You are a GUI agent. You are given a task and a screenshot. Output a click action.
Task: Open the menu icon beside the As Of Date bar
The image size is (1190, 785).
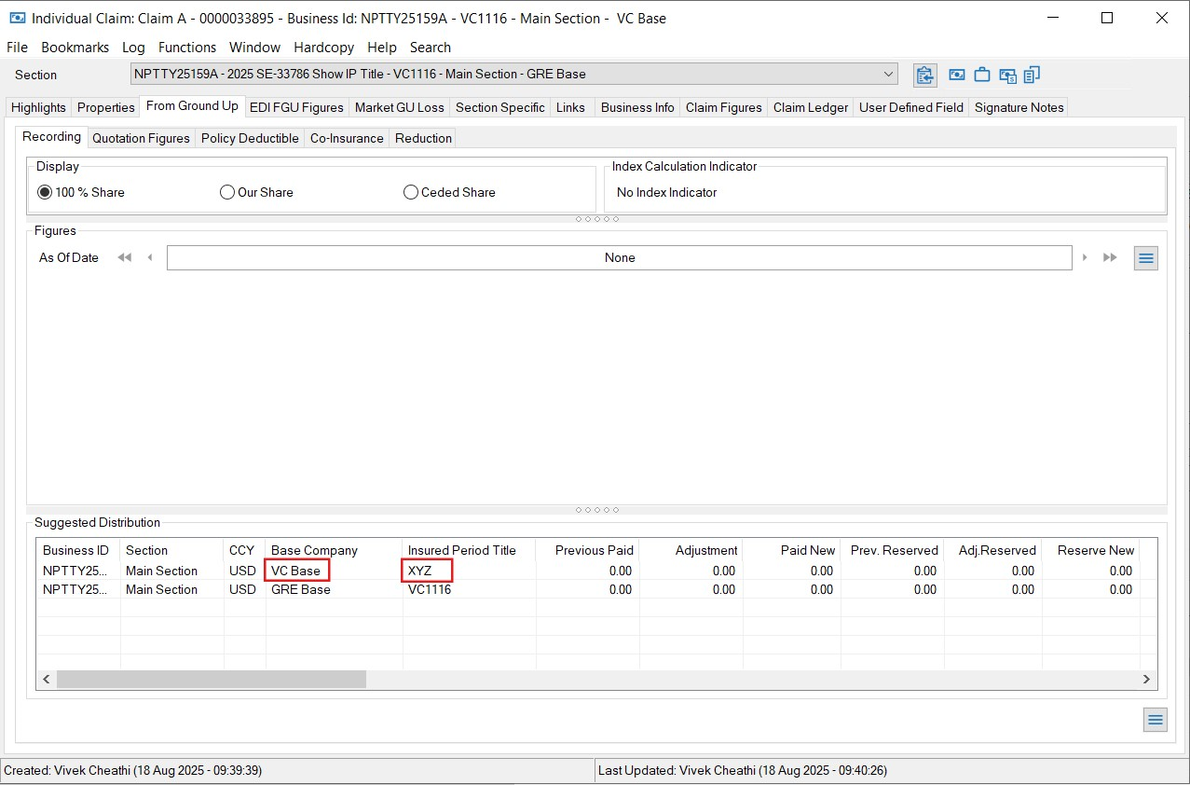pos(1145,257)
